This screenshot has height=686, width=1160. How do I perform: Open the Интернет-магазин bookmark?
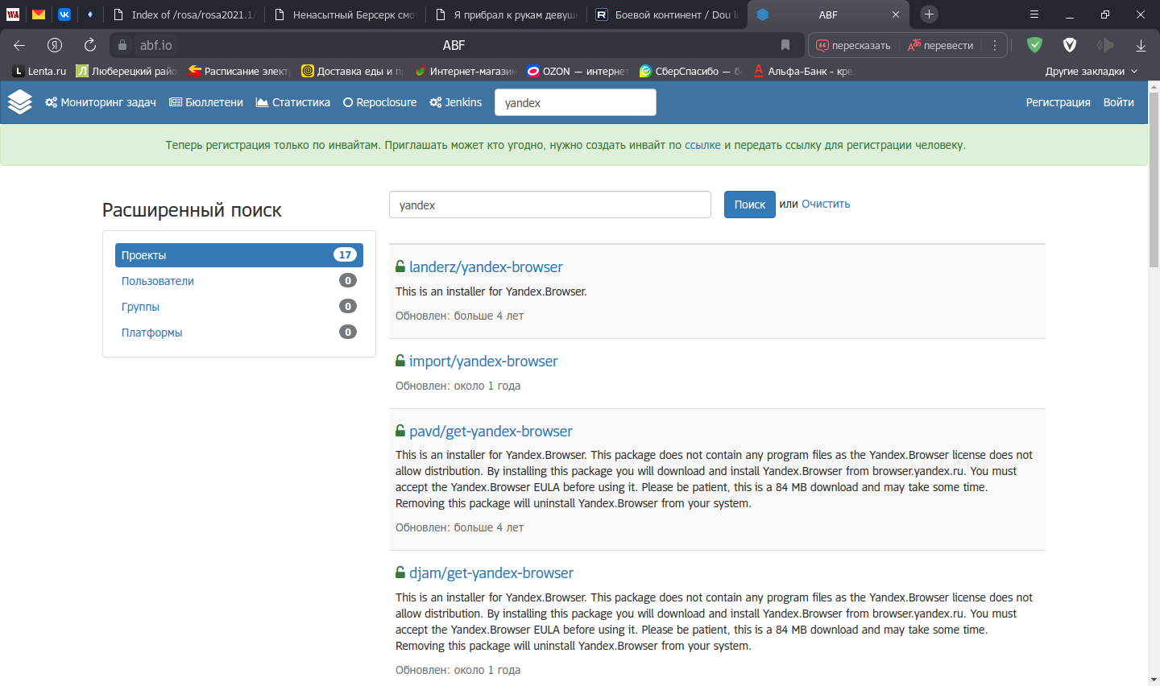[465, 71]
